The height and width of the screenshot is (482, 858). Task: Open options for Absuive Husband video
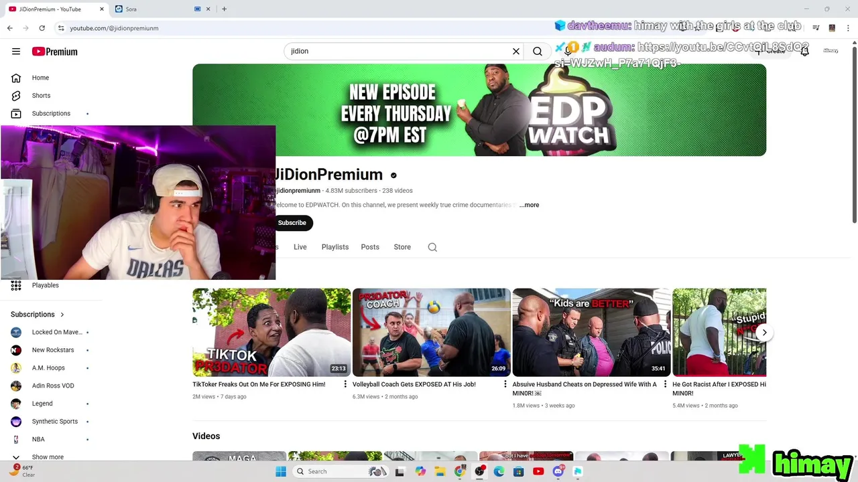[x=665, y=384]
